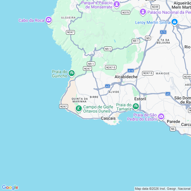
Task: Click the N247-5 shield near Manique
Action: (x=148, y=73)
